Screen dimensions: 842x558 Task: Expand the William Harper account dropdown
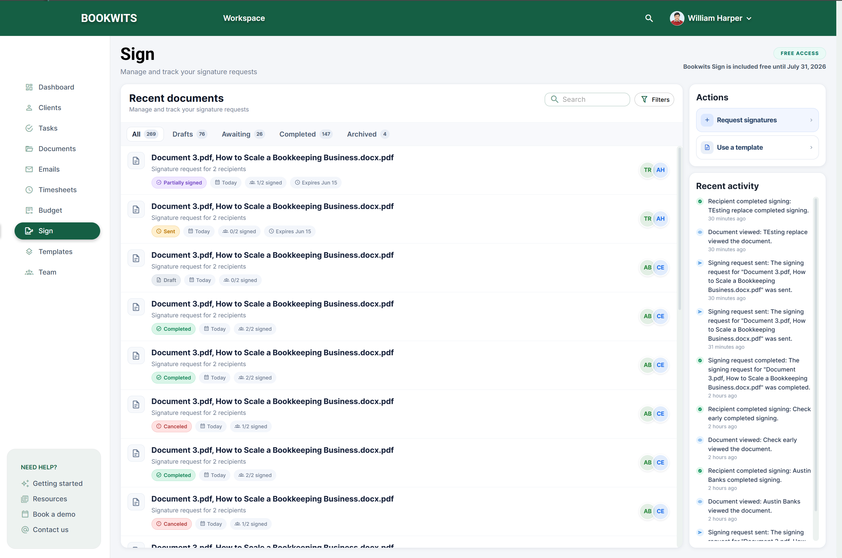pyautogui.click(x=749, y=19)
